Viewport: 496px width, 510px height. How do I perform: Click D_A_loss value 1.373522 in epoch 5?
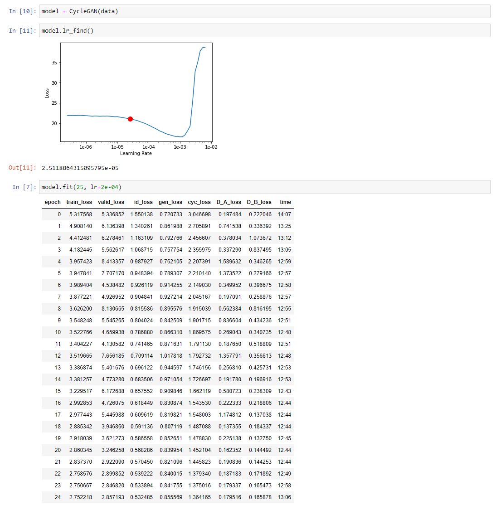[230, 273]
